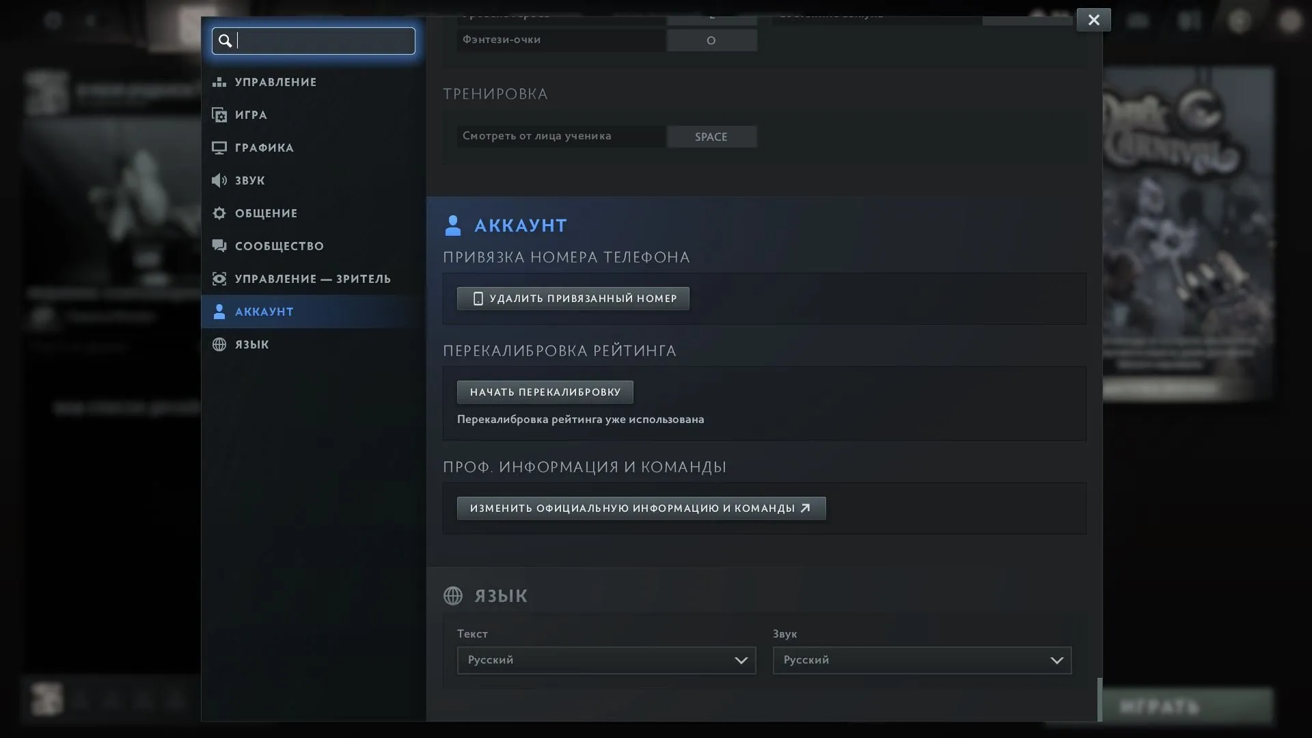Open Изменить официальную информацию и команды
Screen dimensions: 1312x738
click(x=642, y=508)
